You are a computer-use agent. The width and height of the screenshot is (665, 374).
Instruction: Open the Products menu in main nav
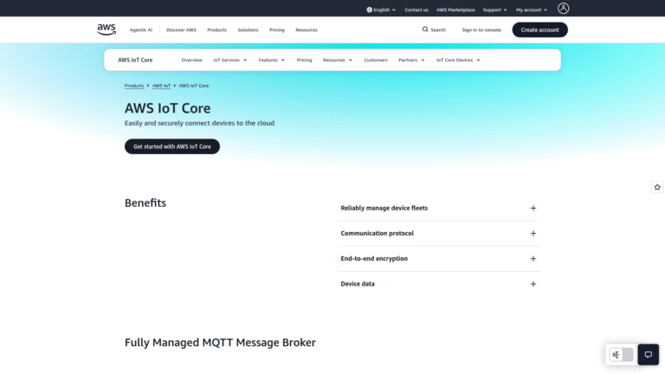pyautogui.click(x=216, y=30)
